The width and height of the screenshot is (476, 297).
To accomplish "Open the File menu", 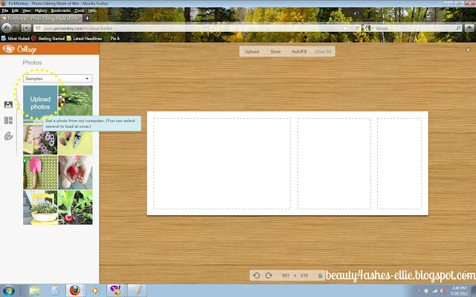I will [5, 10].
